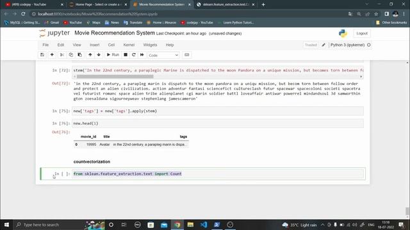Viewport: 410px width, 230px height.
Task: Cut selected cells with scissors icon
Action: tap(62, 55)
